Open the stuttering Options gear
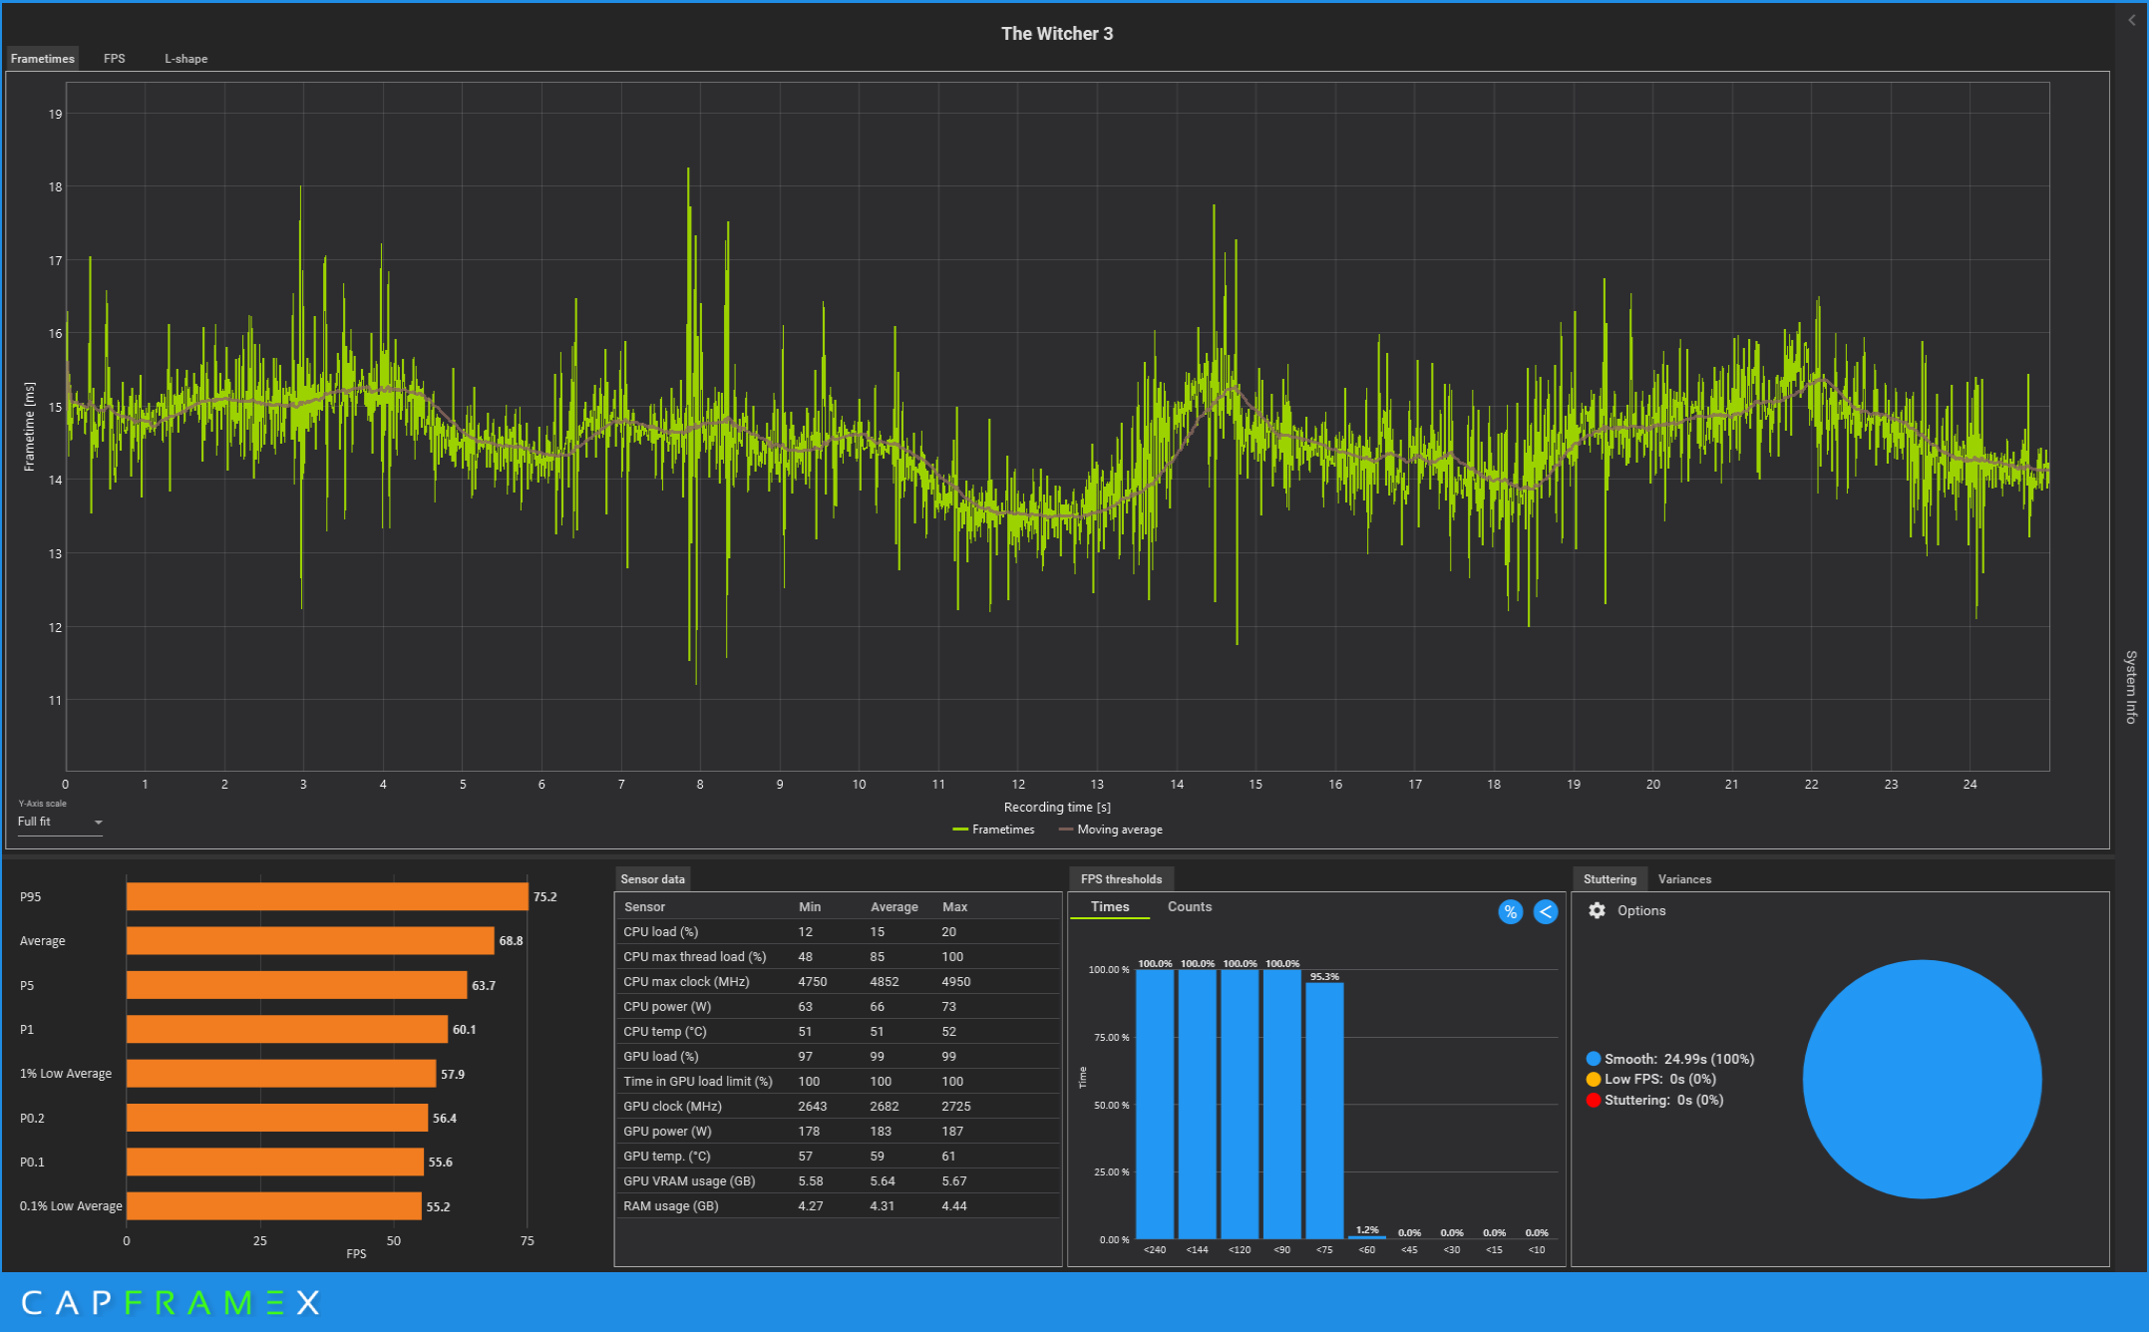This screenshot has width=2149, height=1332. (1597, 910)
